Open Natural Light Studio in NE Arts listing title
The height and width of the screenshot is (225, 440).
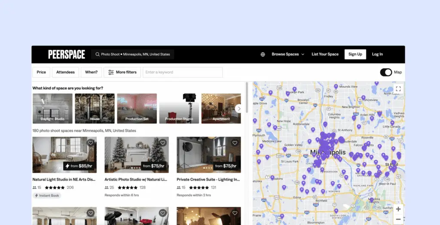[x=64, y=179]
